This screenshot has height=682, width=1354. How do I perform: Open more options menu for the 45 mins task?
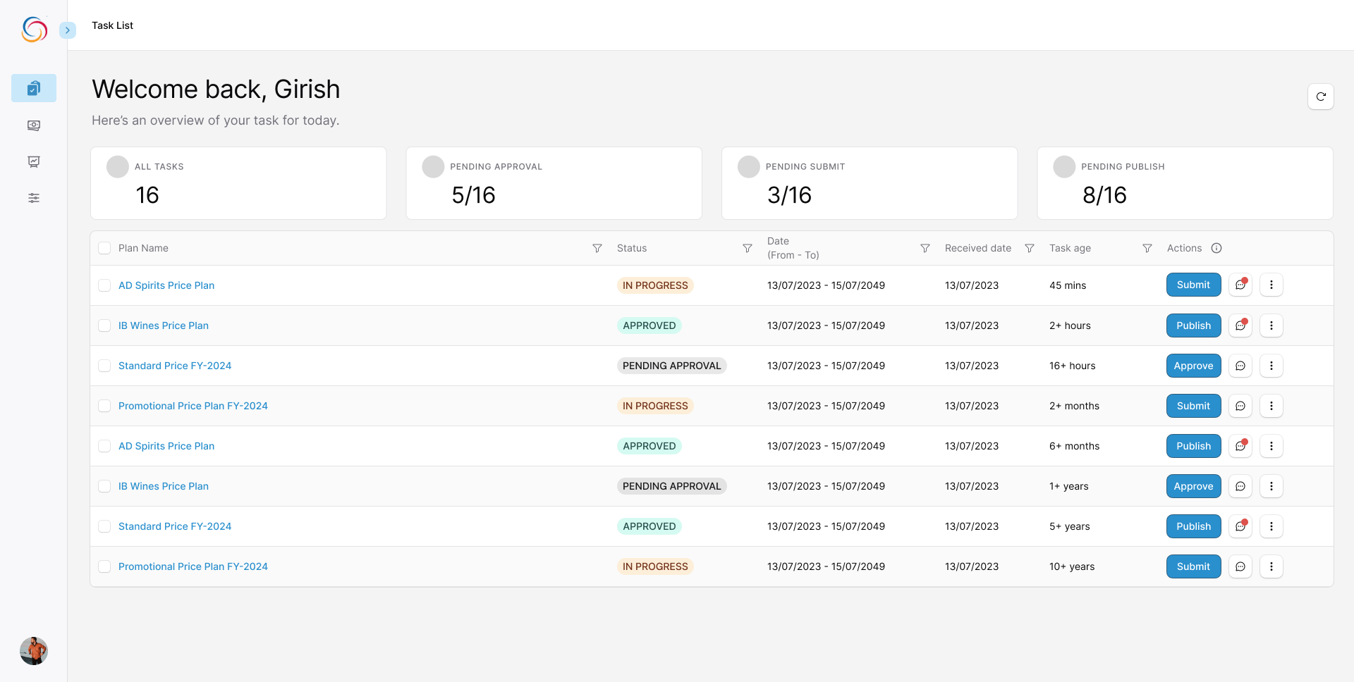point(1271,285)
